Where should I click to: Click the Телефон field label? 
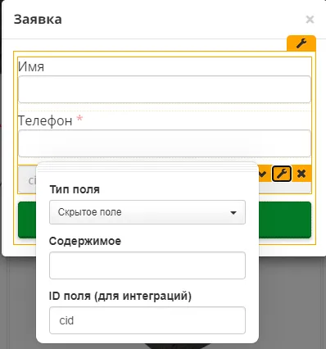tap(45, 120)
